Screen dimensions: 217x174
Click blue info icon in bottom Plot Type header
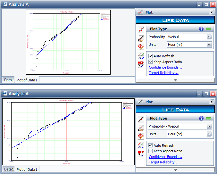tap(201, 118)
